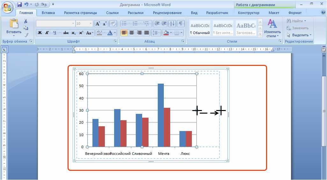Screen dimensions: 327x180
Task: Increase font size with Grow Font
Action: click(x=98, y=24)
